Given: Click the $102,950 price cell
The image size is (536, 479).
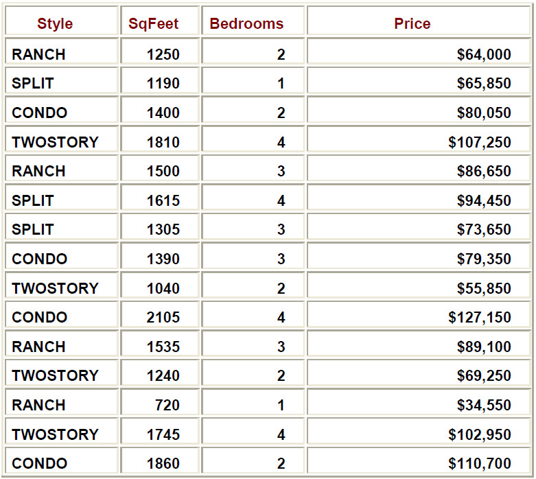Looking at the screenshot, I should point(480,434).
